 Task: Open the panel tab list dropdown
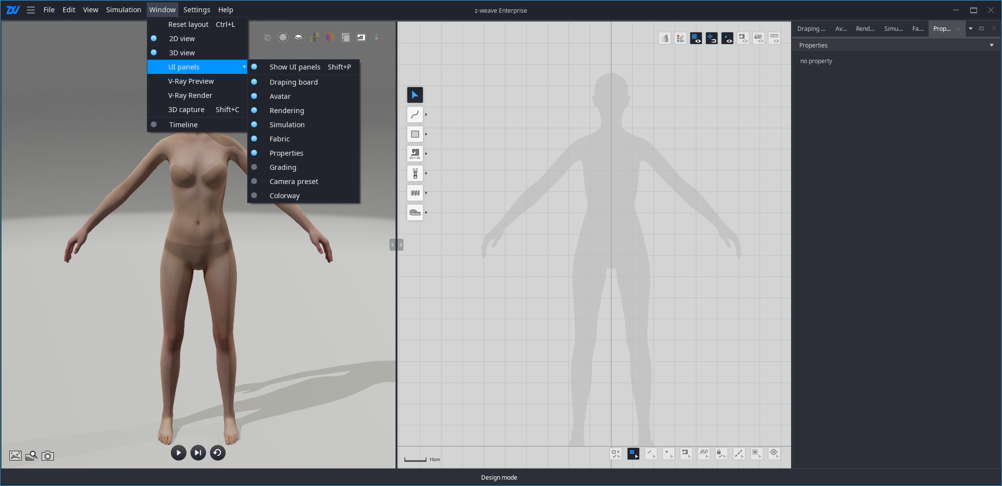click(x=971, y=29)
